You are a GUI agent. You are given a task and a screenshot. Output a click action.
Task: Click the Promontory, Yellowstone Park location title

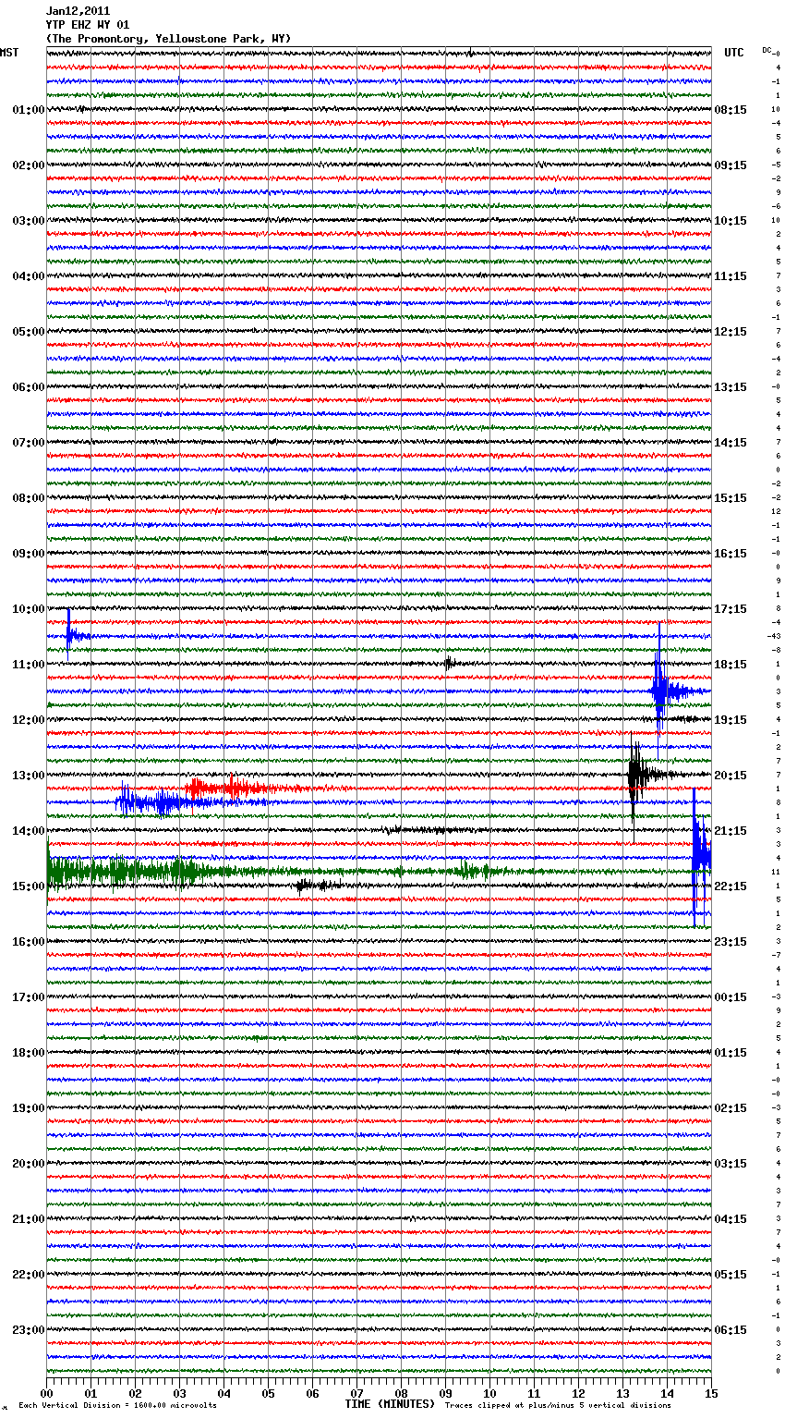168,39
